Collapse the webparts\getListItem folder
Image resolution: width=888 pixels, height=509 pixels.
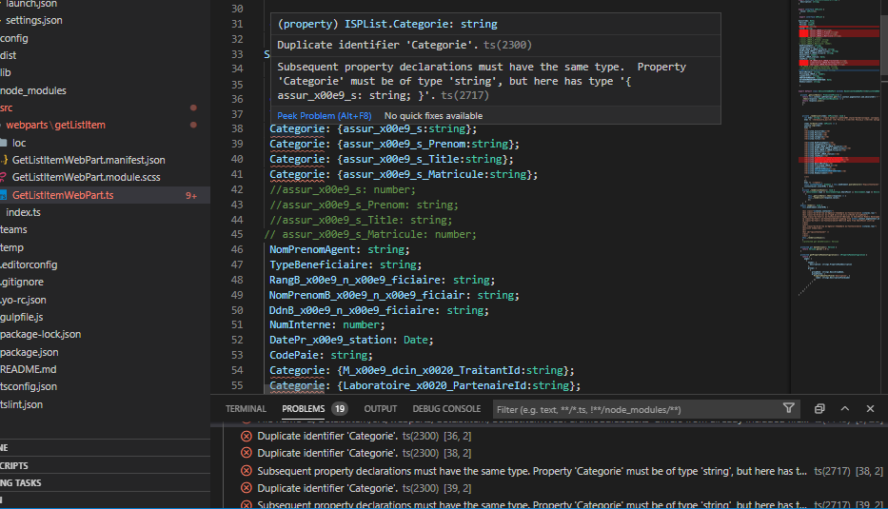(x=55, y=126)
